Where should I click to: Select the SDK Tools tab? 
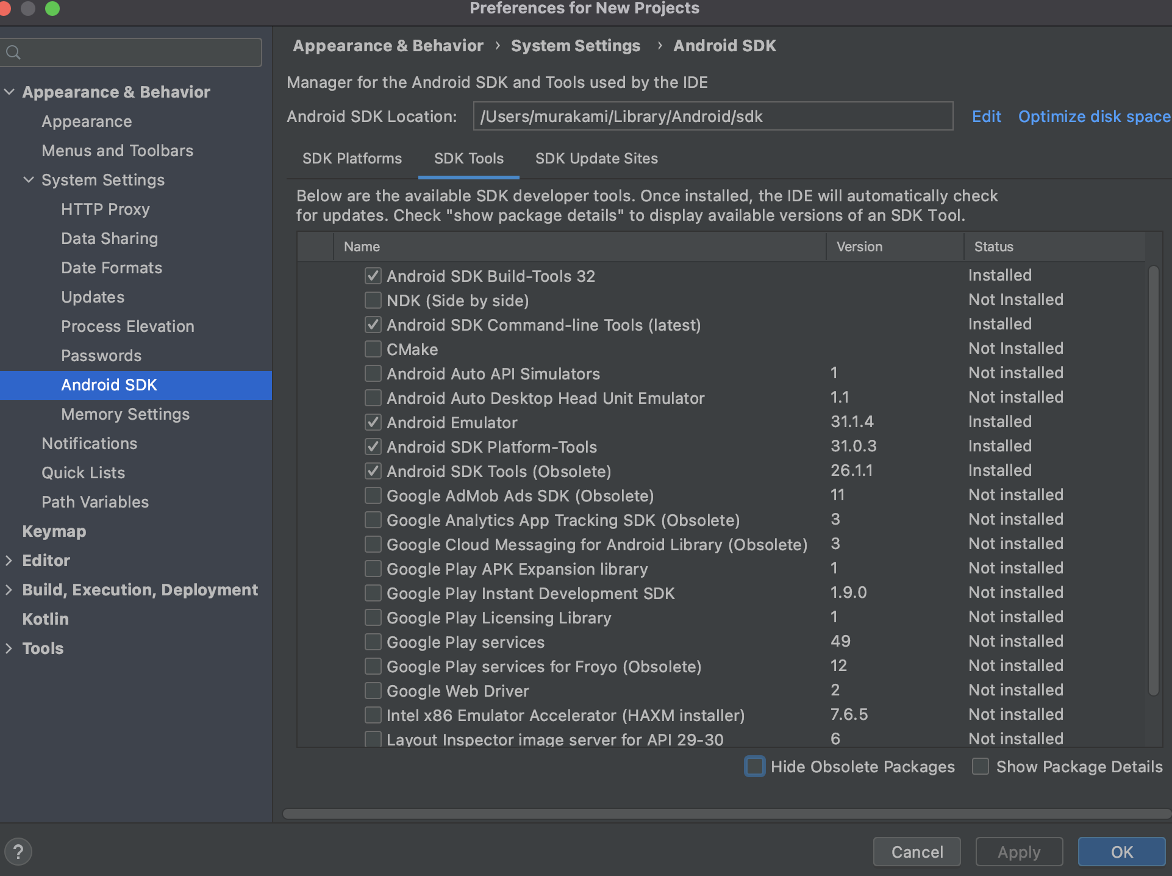point(469,159)
